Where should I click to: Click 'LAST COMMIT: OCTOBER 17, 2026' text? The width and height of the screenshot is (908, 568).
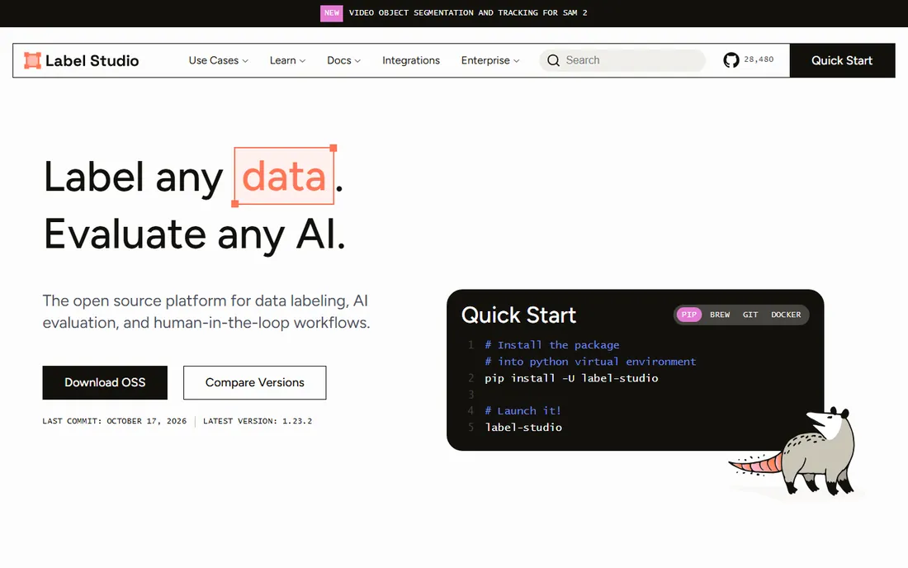115,421
